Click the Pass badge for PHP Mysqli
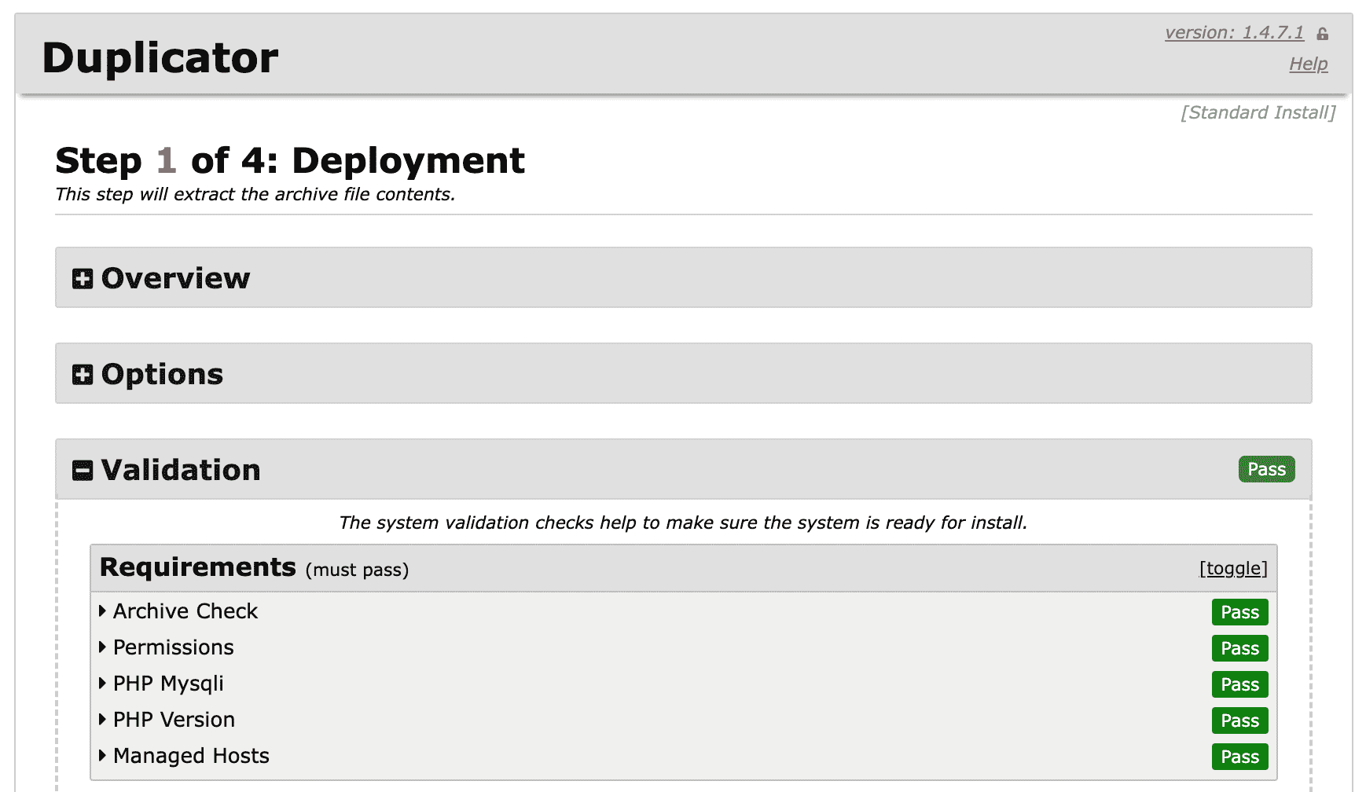1355x792 pixels. click(x=1239, y=684)
